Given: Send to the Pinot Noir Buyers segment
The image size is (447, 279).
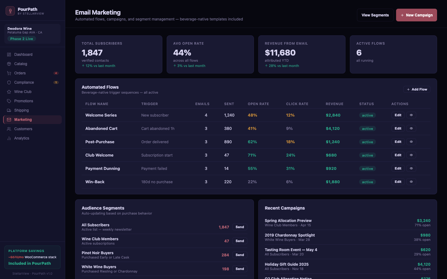Looking at the screenshot, I should click(240, 255).
